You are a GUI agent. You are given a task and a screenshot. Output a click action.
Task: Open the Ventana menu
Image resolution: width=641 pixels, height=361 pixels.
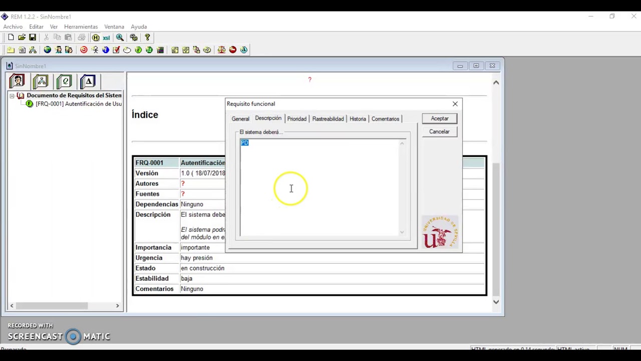[x=114, y=27]
